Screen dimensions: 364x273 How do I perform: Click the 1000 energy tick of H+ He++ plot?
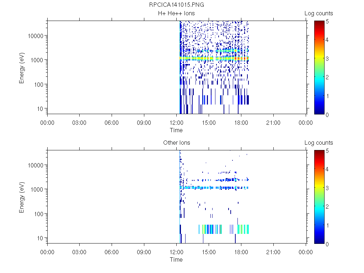click(37, 60)
